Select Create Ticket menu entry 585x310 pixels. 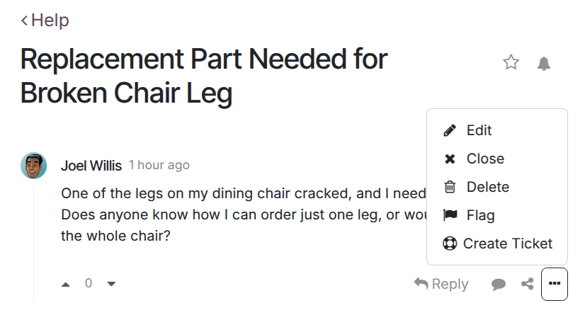tap(507, 244)
